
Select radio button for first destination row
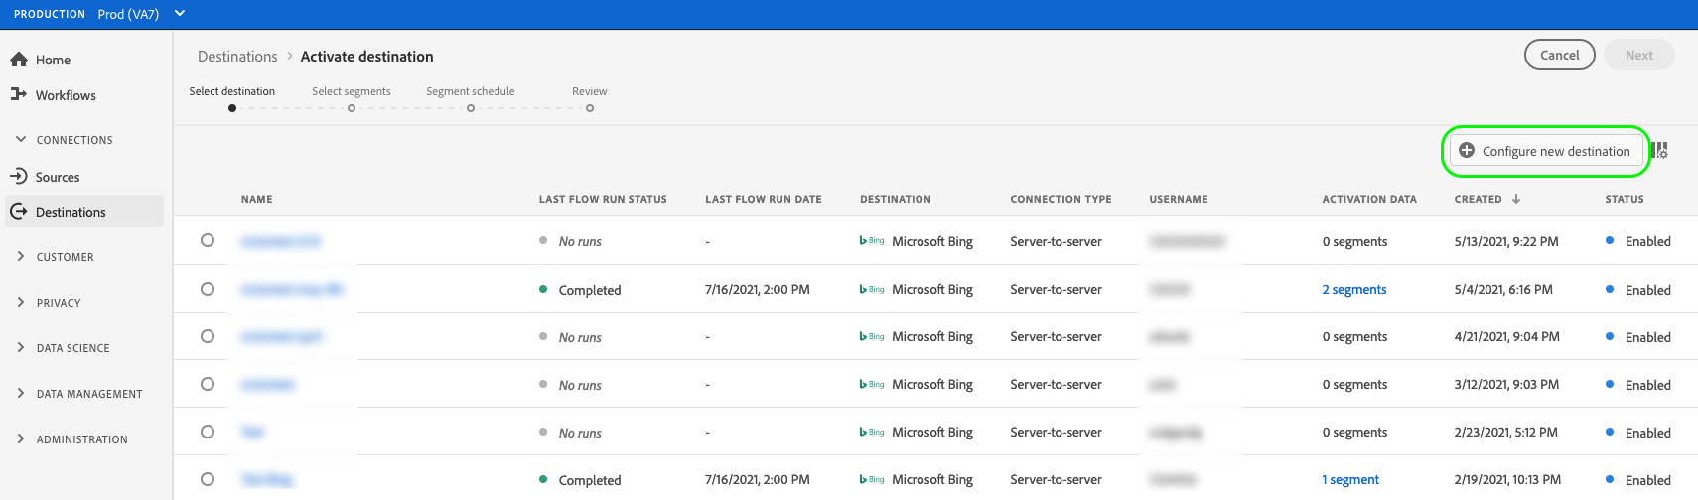208,240
